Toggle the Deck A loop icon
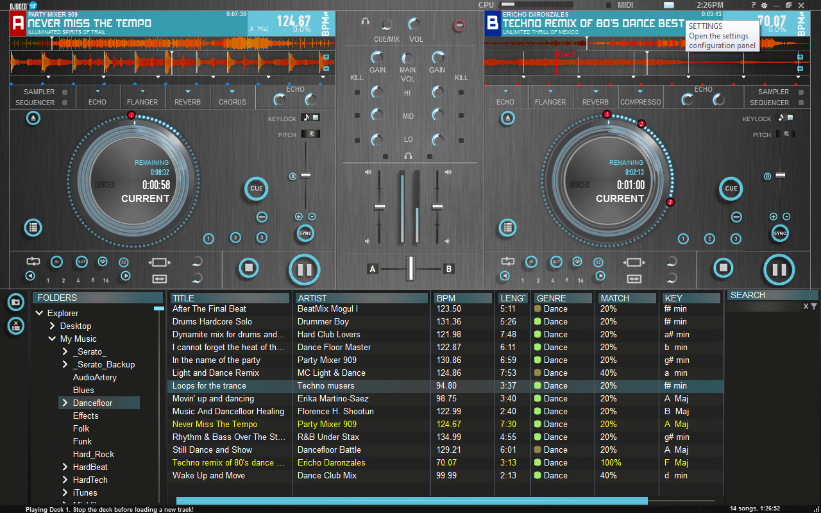Screen dimensions: 821x513 point(33,261)
